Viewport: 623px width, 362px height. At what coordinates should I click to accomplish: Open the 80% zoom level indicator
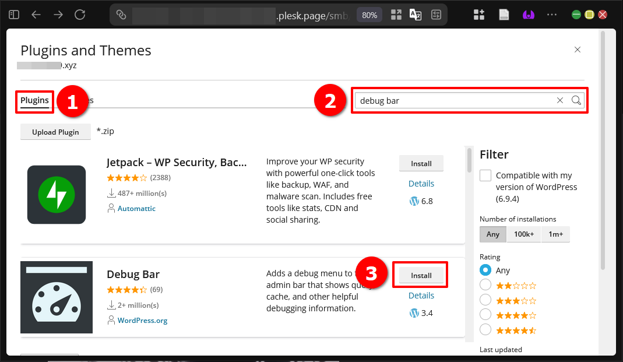click(x=369, y=15)
